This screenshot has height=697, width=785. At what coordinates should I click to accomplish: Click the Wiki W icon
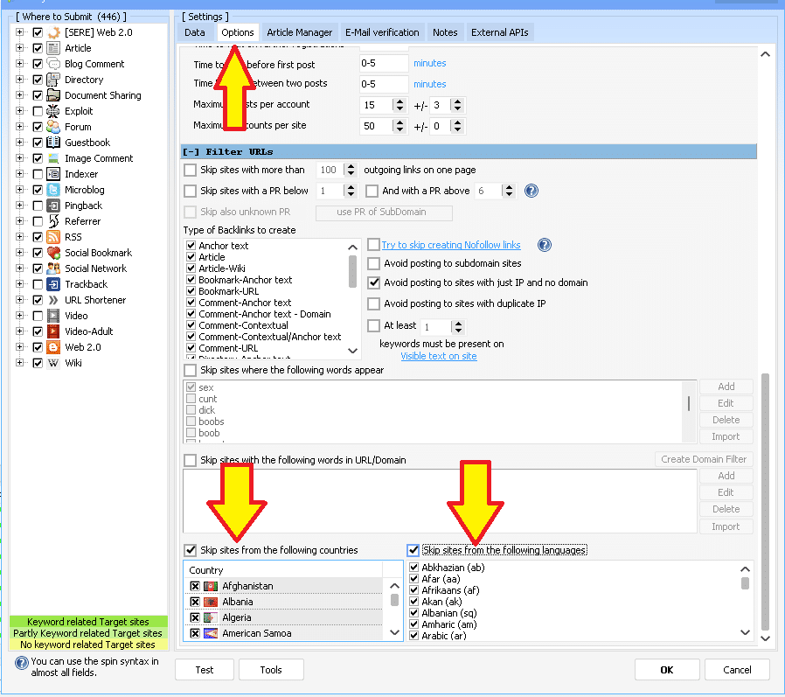[x=53, y=363]
